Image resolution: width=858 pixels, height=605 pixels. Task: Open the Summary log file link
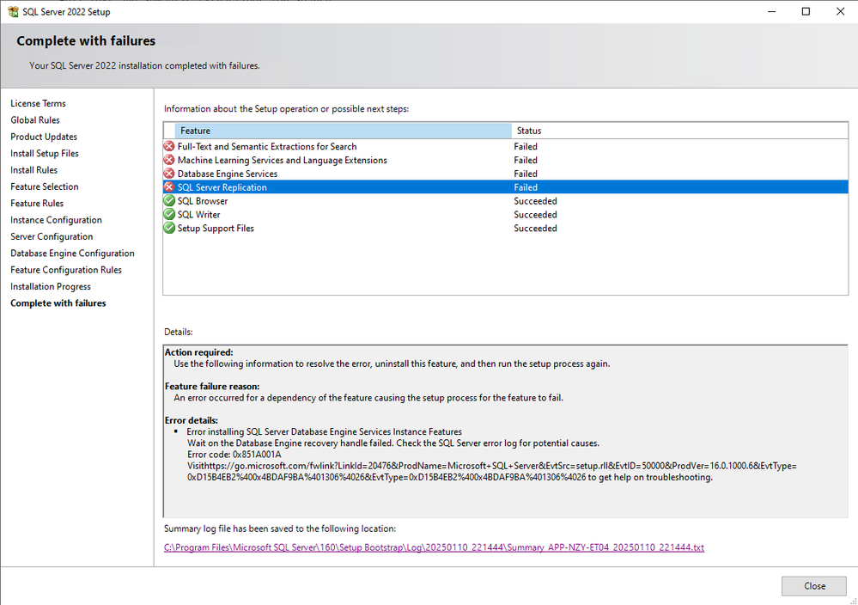(x=434, y=547)
